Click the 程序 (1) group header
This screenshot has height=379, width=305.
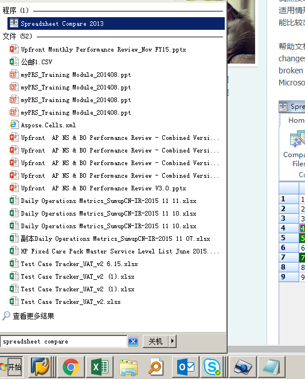pyautogui.click(x=15, y=10)
